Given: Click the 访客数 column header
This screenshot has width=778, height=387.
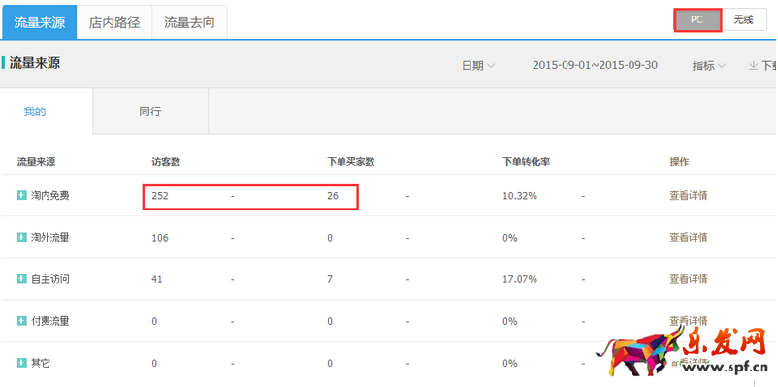Looking at the screenshot, I should pos(166,162).
